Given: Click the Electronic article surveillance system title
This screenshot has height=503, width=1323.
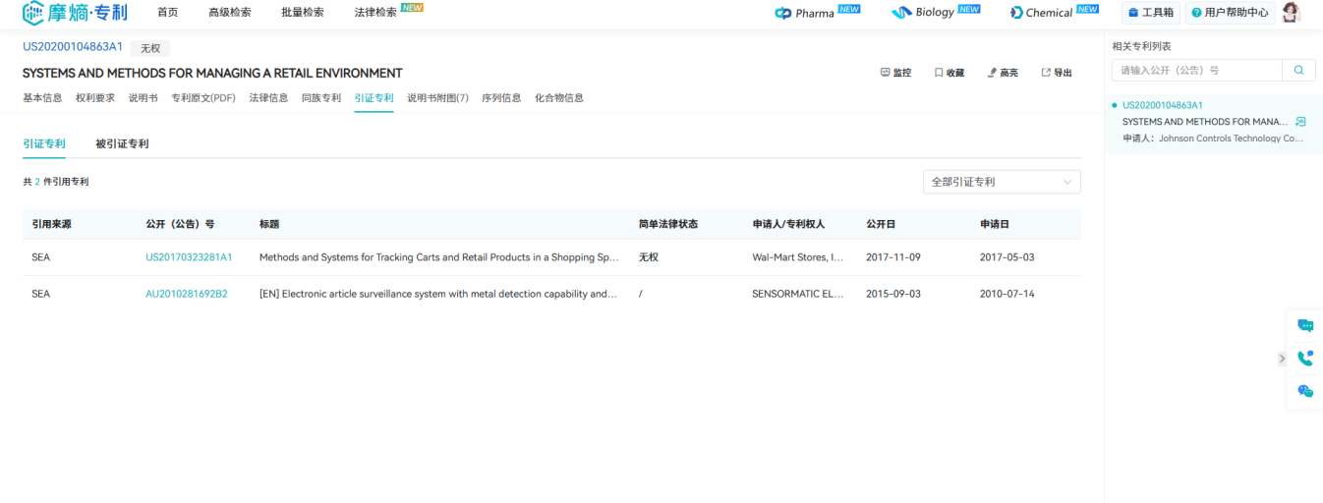Looking at the screenshot, I should (438, 294).
